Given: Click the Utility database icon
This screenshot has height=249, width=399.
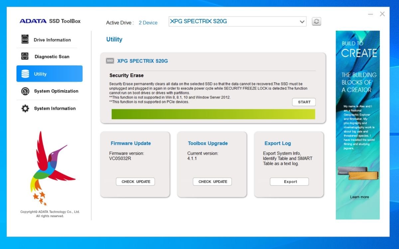Looking at the screenshot, I should (25, 74).
